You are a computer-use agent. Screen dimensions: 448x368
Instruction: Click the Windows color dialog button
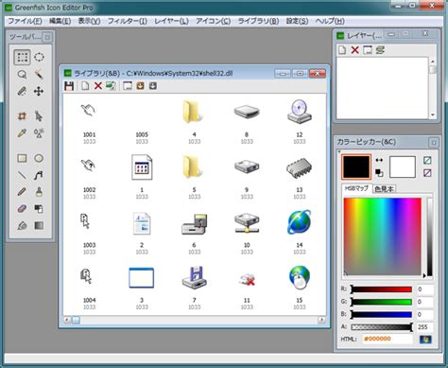click(425, 340)
